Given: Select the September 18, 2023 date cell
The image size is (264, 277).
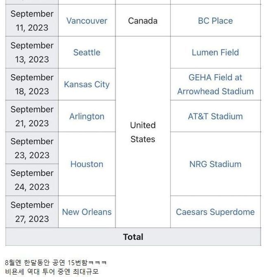Looking at the screenshot, I should [32, 85].
